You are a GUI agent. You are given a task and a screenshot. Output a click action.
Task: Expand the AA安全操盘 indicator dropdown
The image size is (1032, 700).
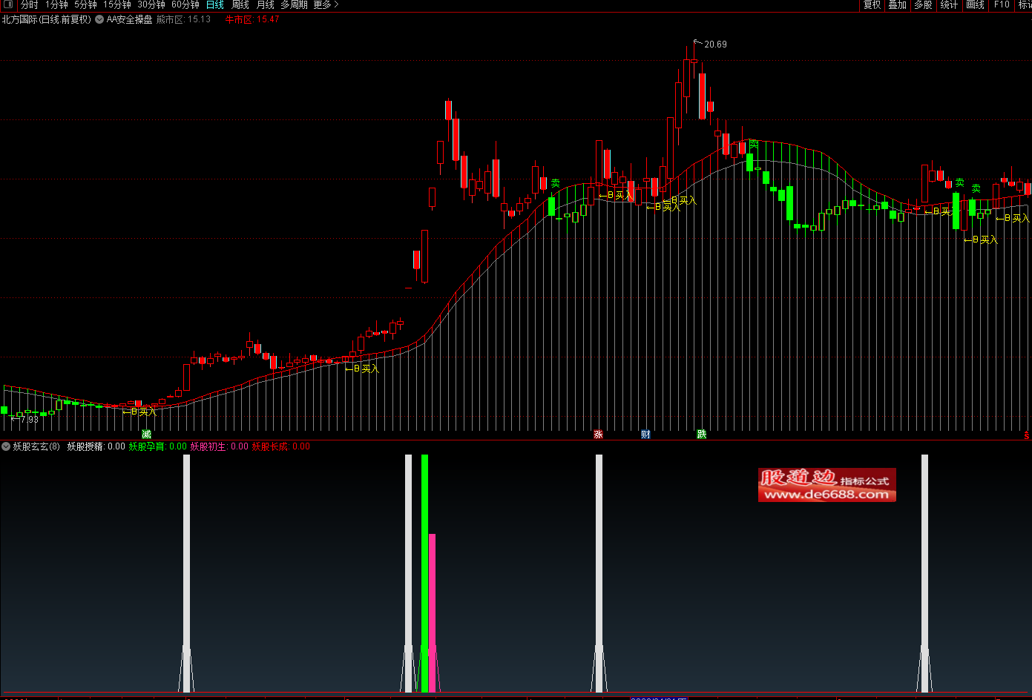(x=99, y=19)
